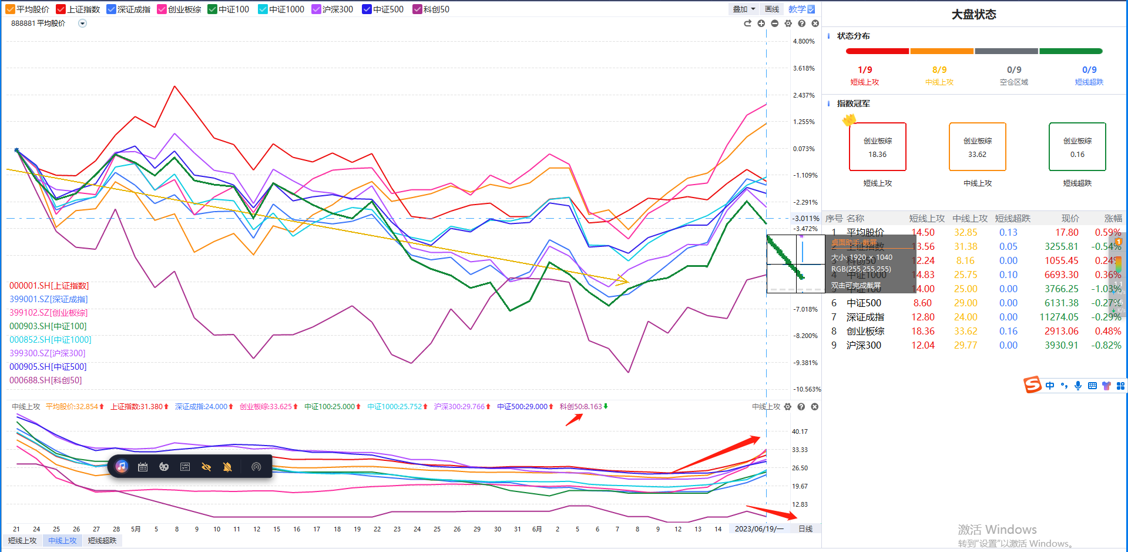Click the 0/9 空仓区域 status label
The image size is (1128, 552).
tap(1014, 76)
